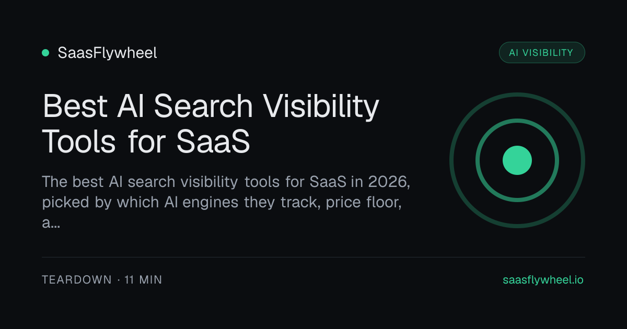This screenshot has height=329, width=627.
Task: Click the description line starting 'The best AI search'
Action: 229,182
